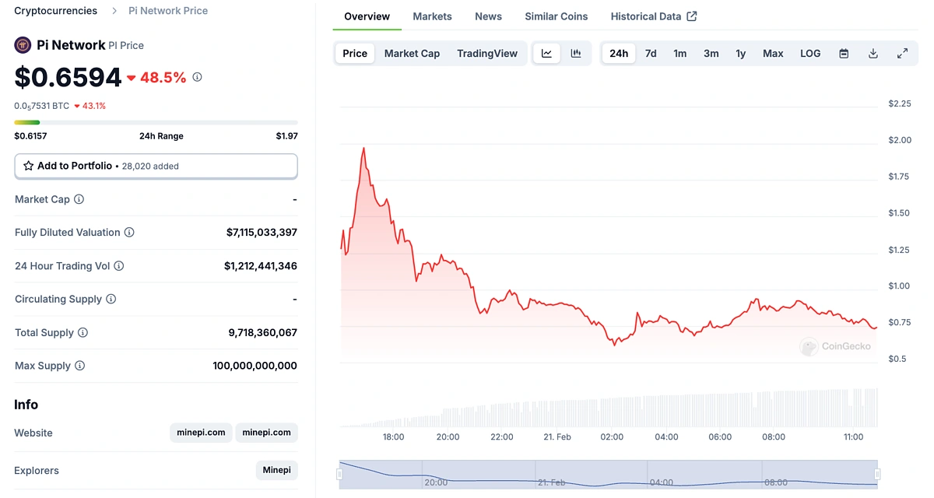Select the 7d timeframe
This screenshot has height=498, width=934.
tap(650, 53)
